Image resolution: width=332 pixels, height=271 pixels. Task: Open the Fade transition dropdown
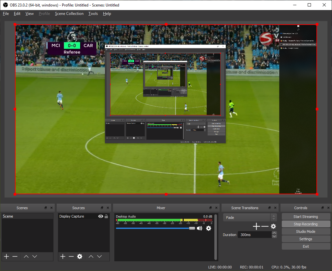pyautogui.click(x=250, y=218)
